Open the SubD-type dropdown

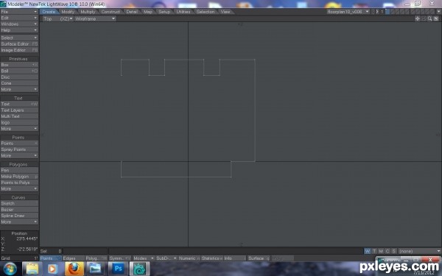[166, 258]
